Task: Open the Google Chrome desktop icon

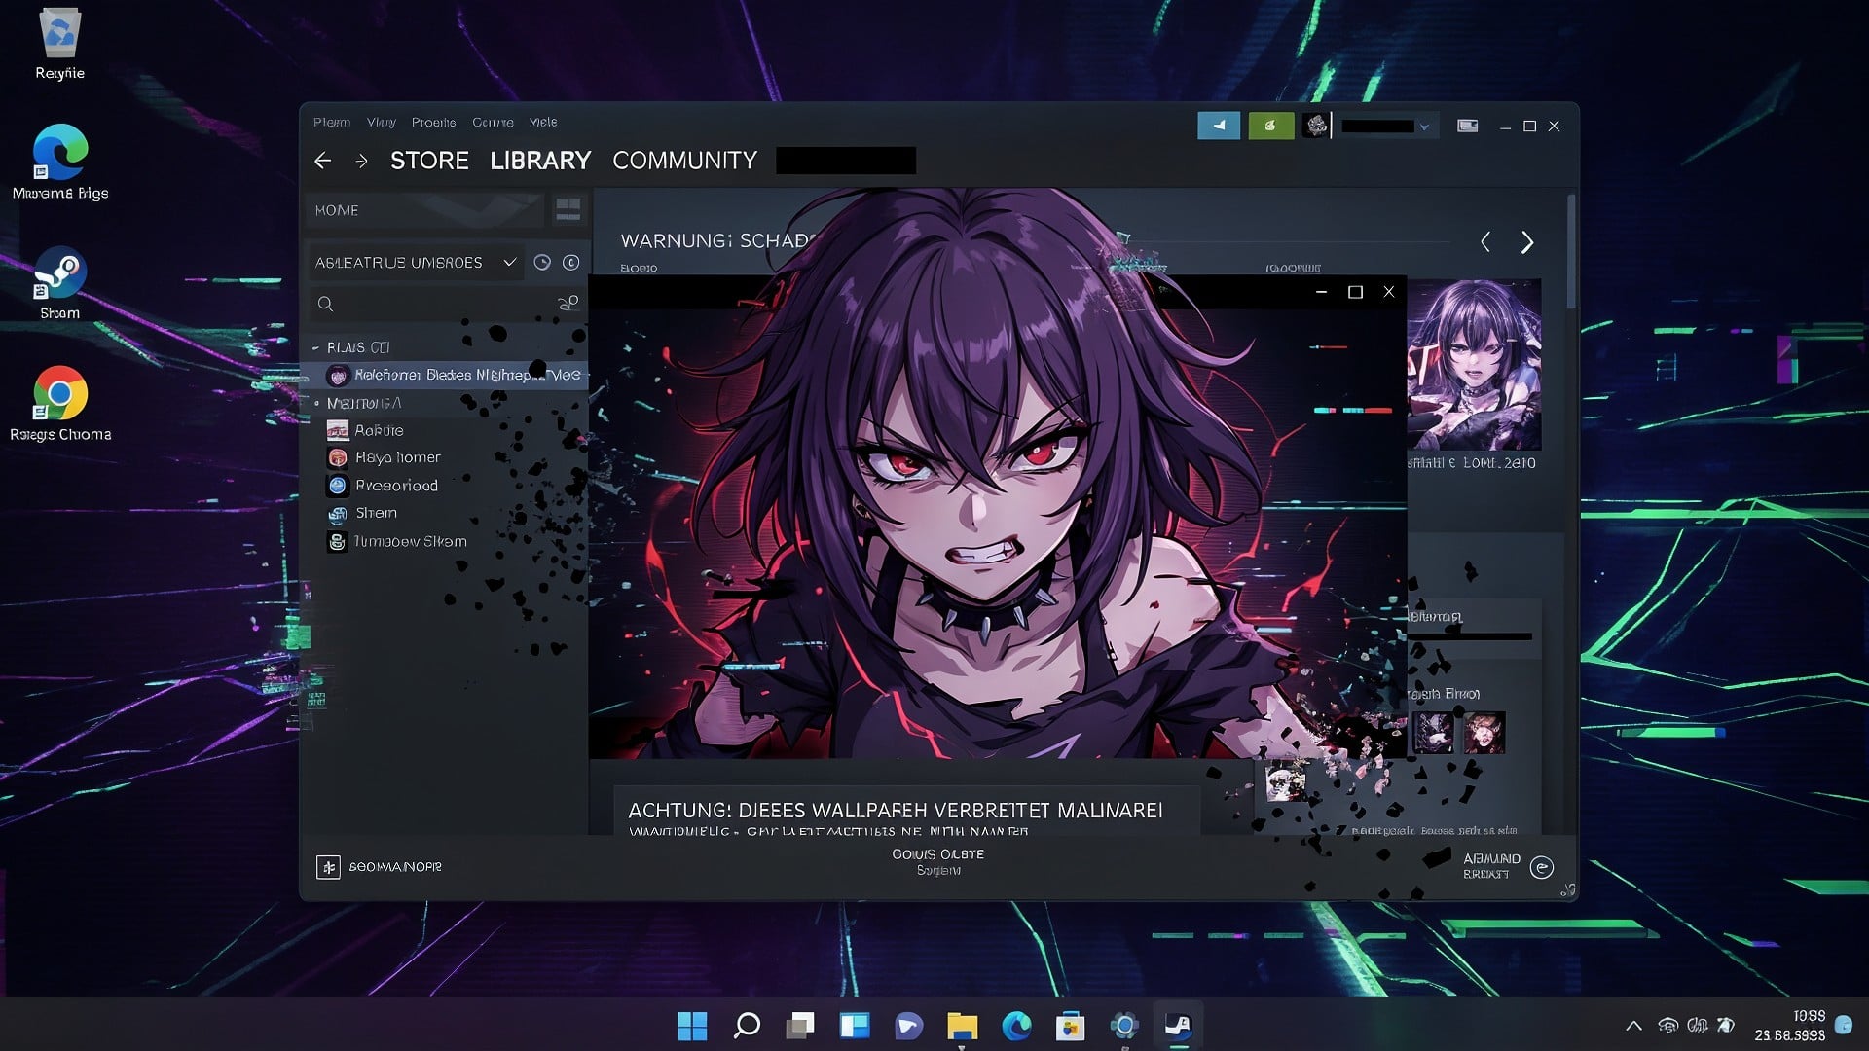Action: pyautogui.click(x=59, y=404)
